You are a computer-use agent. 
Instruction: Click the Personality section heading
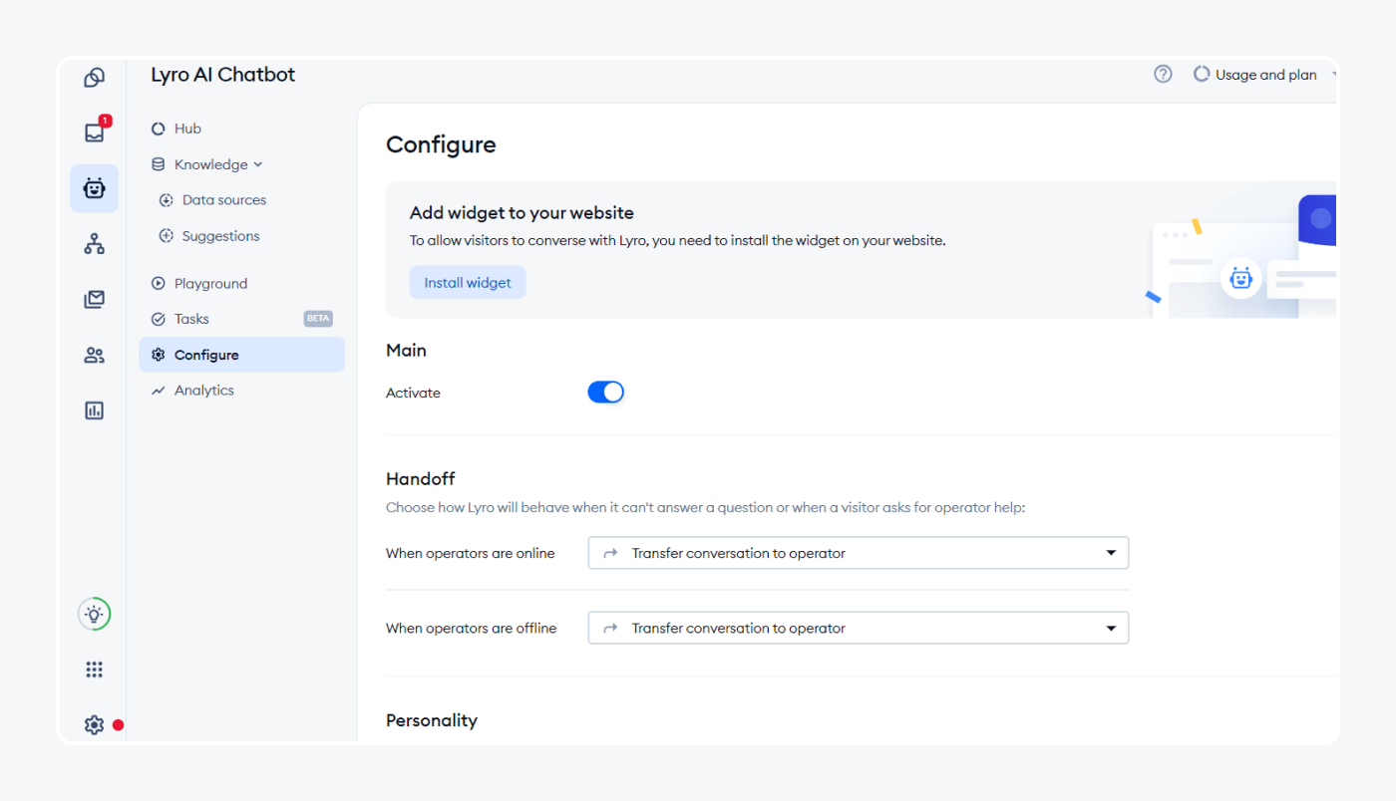tap(432, 720)
